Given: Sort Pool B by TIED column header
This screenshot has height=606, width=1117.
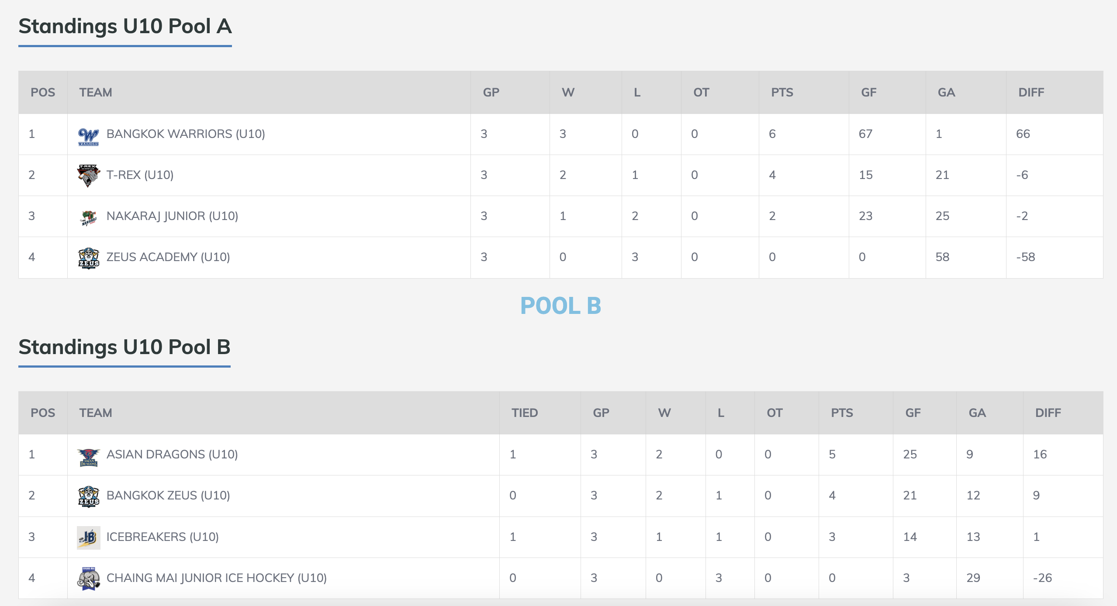Looking at the screenshot, I should (x=525, y=413).
